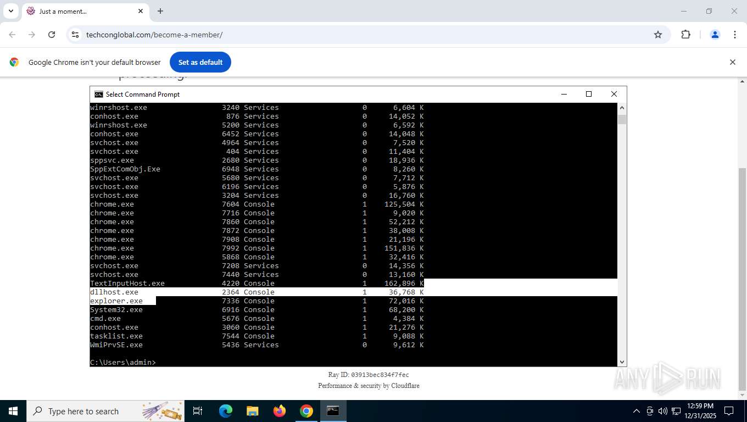Open Task View from the taskbar
This screenshot has height=422, width=747.
(x=198, y=411)
